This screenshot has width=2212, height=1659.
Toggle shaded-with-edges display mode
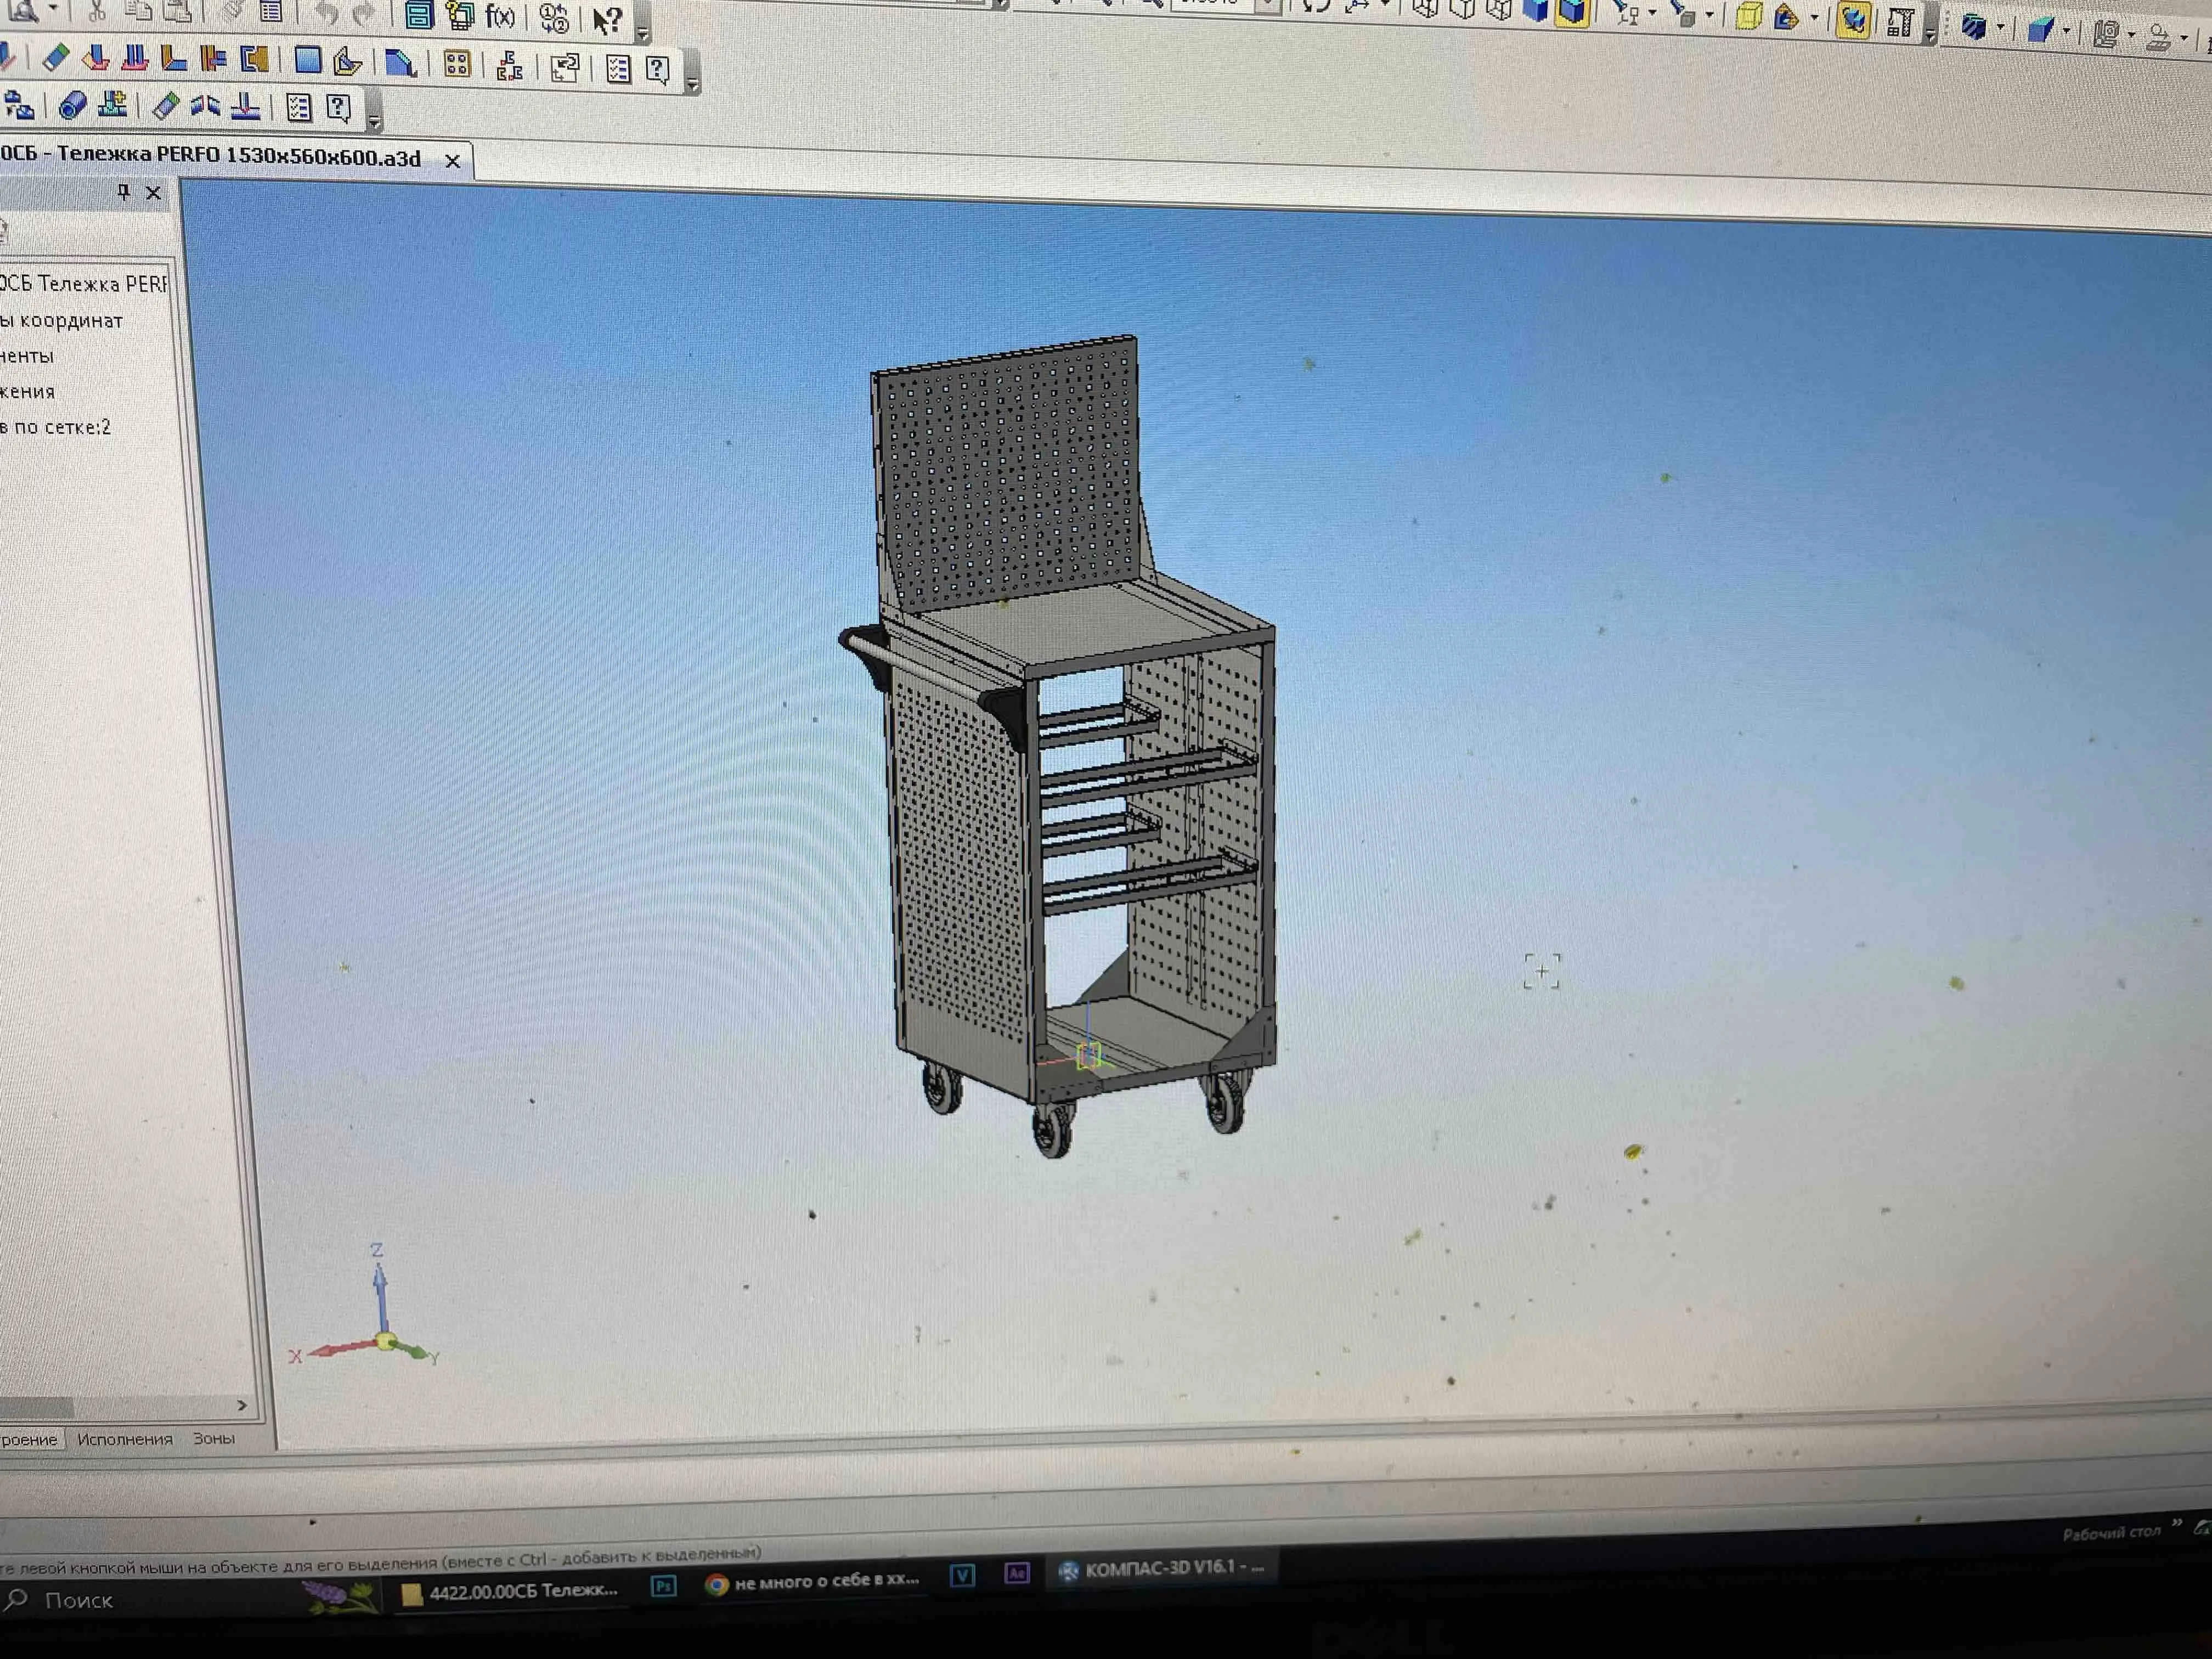click(x=1572, y=11)
